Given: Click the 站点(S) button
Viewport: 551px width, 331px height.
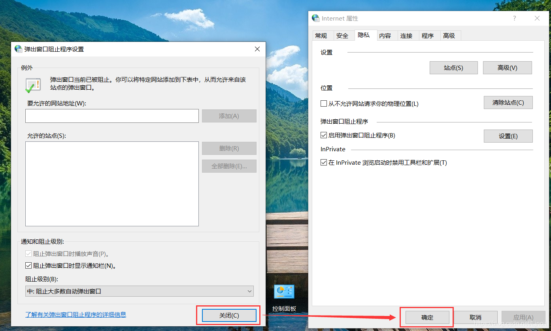Looking at the screenshot, I should (x=454, y=68).
